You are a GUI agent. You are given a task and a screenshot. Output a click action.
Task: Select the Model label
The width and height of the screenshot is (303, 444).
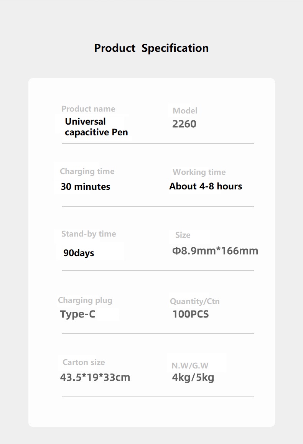tap(185, 111)
